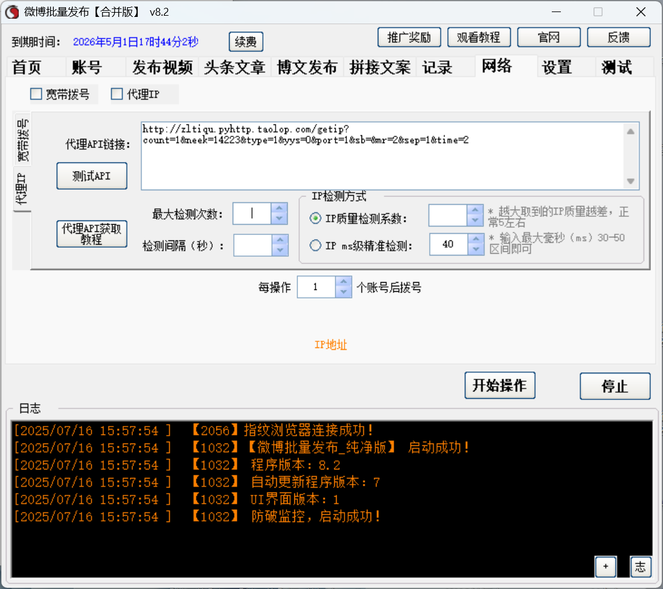Click the expiry date 2026年5月1日17时44分2秒

[136, 42]
